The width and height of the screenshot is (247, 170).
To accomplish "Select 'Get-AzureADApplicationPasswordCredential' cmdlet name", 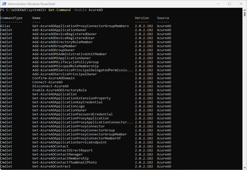I will [x=72, y=114].
